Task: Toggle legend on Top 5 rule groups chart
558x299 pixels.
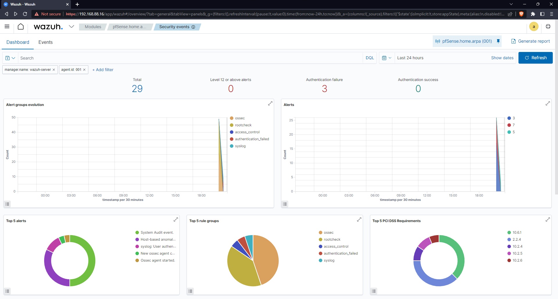Action: pyautogui.click(x=190, y=291)
